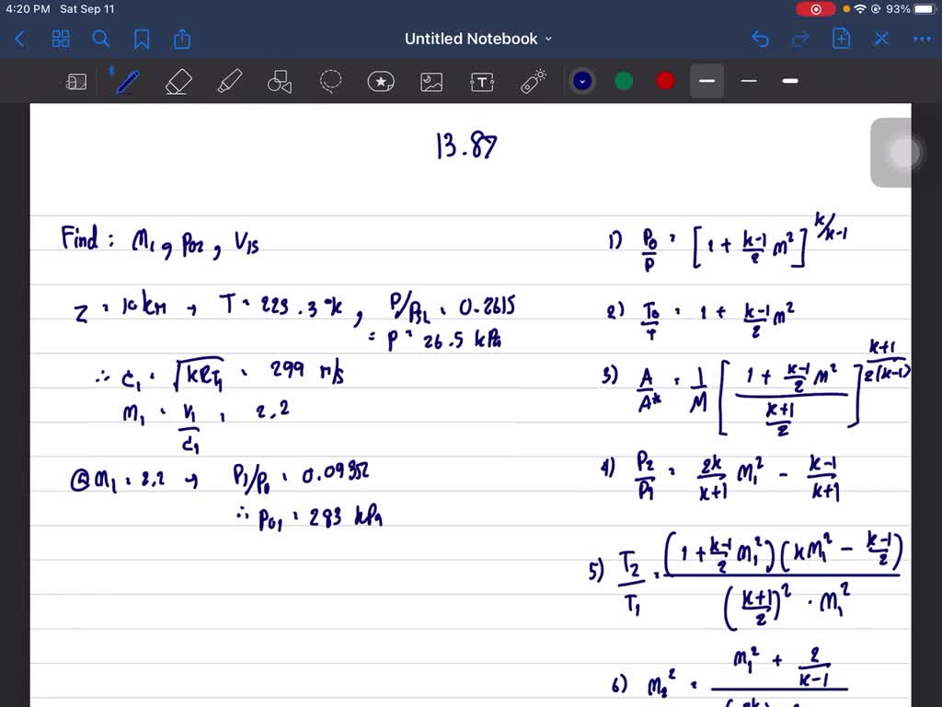Toggle the bookmark for this page
The height and width of the screenshot is (707, 942).
pos(142,39)
